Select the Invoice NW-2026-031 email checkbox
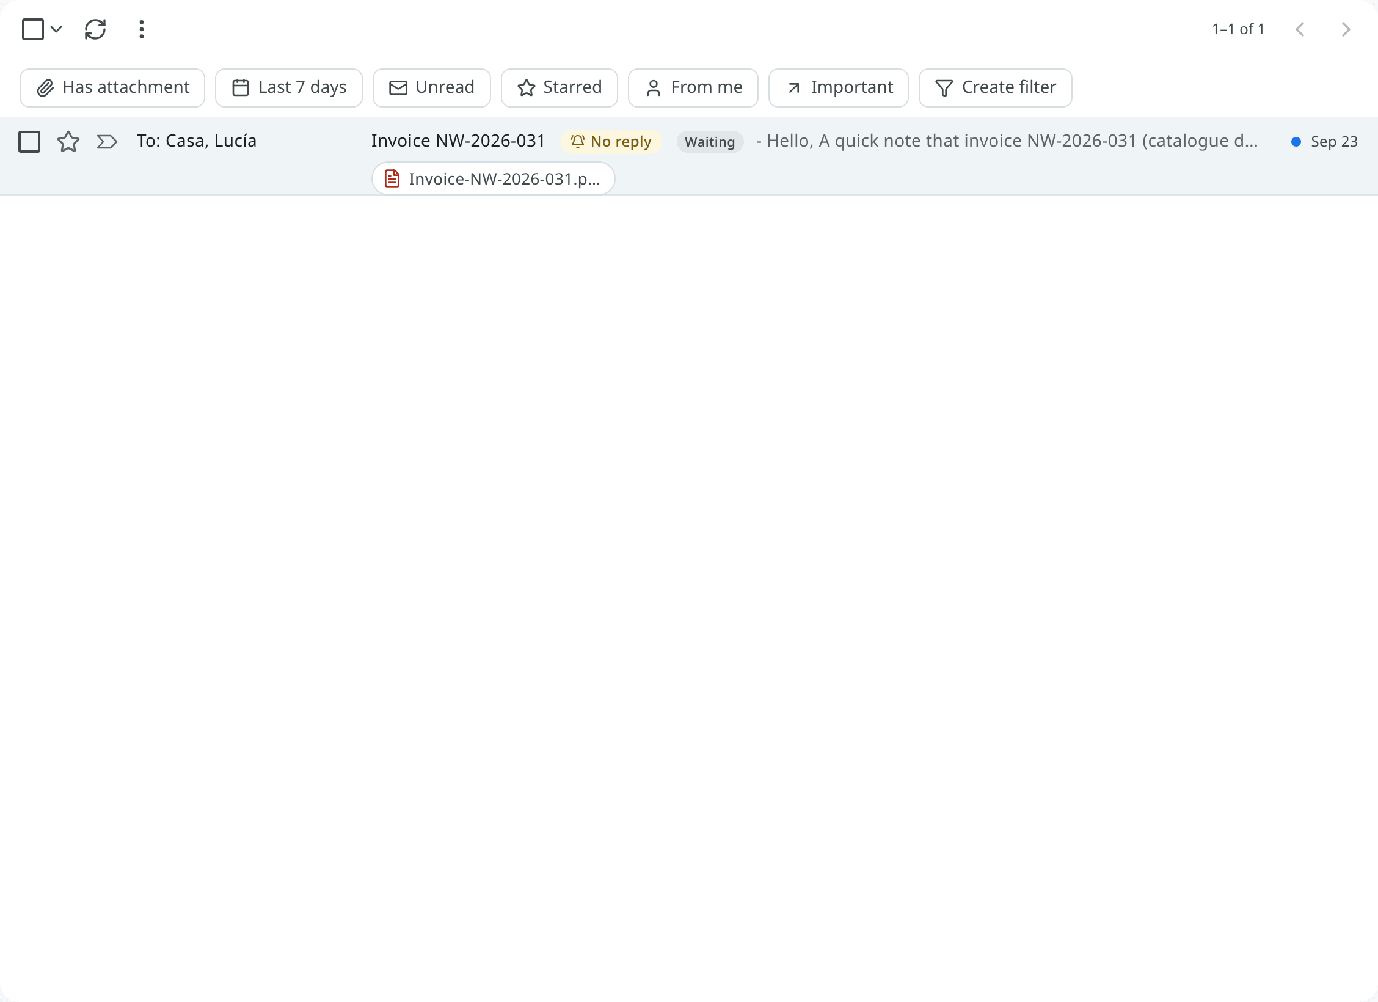 click(29, 142)
